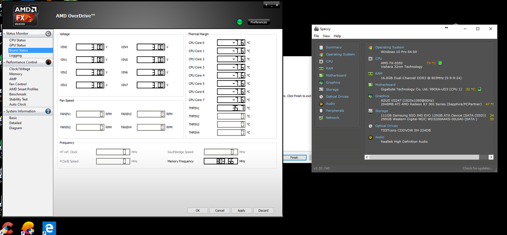Screen dimensions: 507x235
Task: Click the green CPU temperature indicator in Speccy
Action: [x=440, y=63]
